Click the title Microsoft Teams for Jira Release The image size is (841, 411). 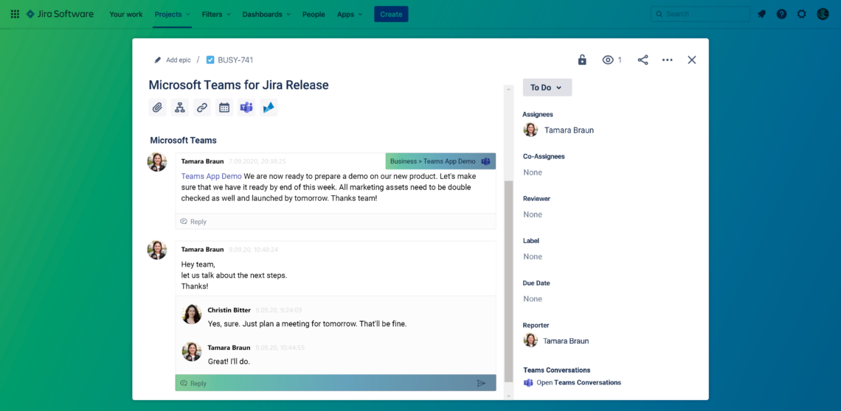coord(239,85)
